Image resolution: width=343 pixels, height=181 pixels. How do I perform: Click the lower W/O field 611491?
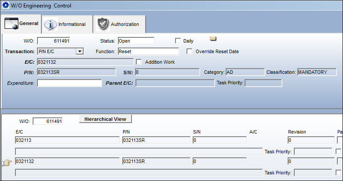pos(47,121)
